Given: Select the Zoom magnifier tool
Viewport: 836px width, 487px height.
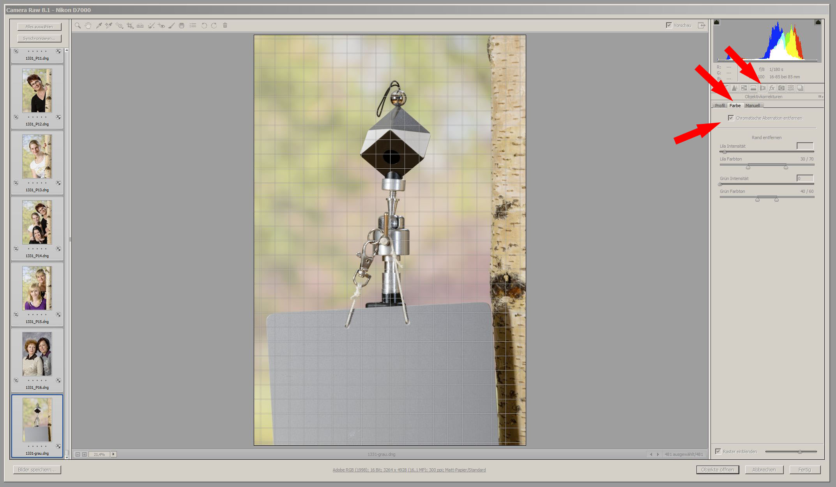Looking at the screenshot, I should (x=78, y=26).
